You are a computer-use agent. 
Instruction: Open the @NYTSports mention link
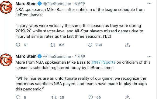103,62
